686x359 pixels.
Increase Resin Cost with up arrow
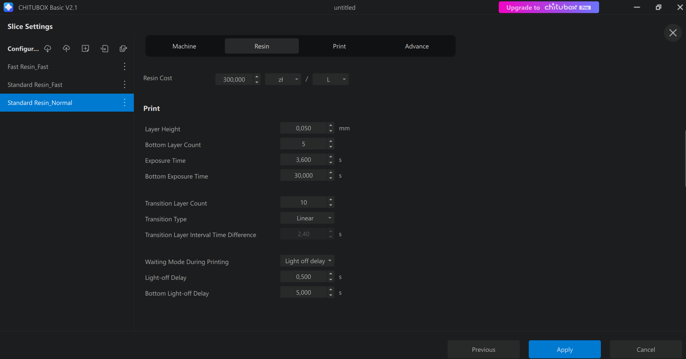point(257,76)
